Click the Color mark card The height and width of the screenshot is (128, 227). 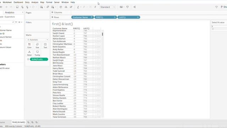[29, 46]
